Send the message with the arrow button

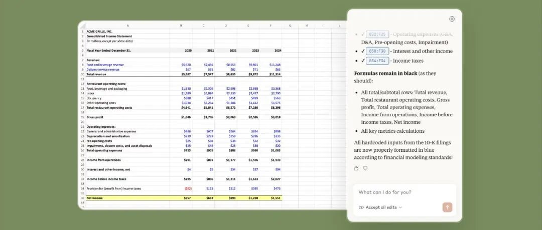click(x=447, y=207)
